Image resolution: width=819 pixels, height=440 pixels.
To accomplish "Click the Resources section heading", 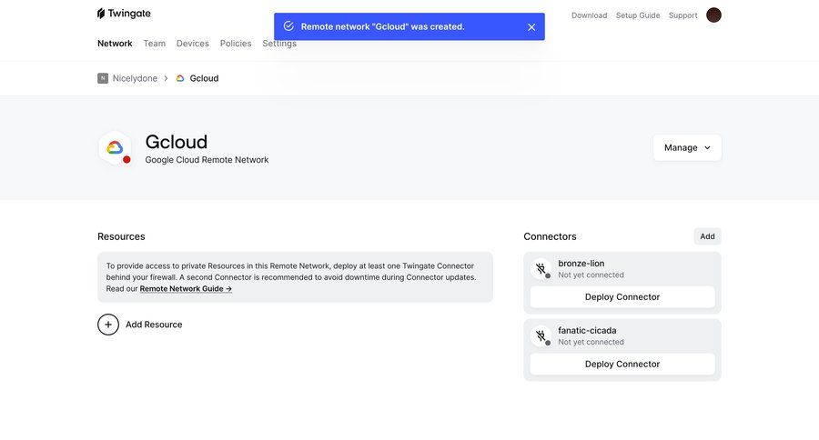I will point(121,236).
